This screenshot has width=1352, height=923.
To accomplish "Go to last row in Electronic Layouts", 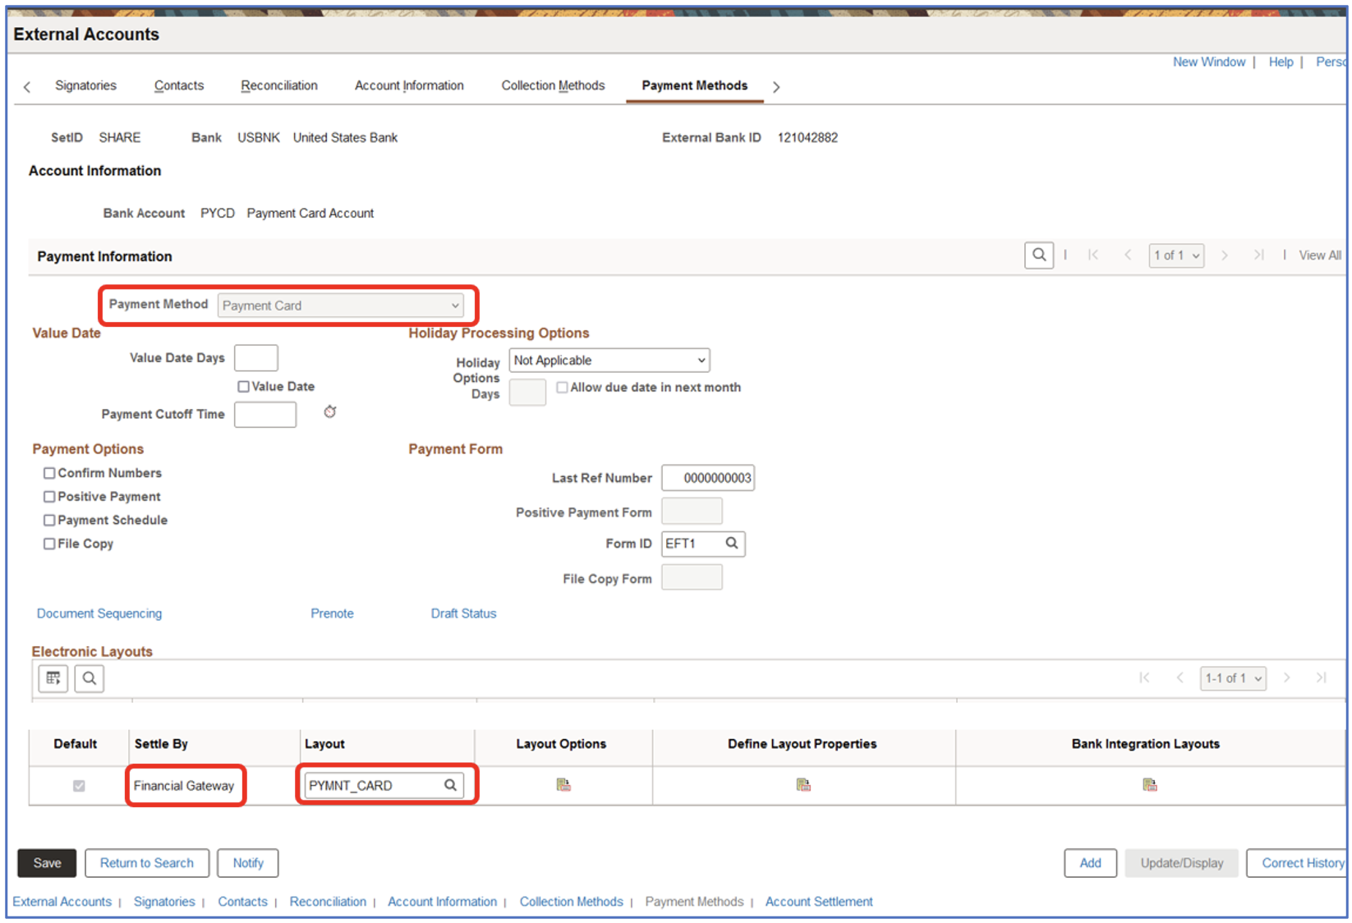I will click(x=1322, y=677).
